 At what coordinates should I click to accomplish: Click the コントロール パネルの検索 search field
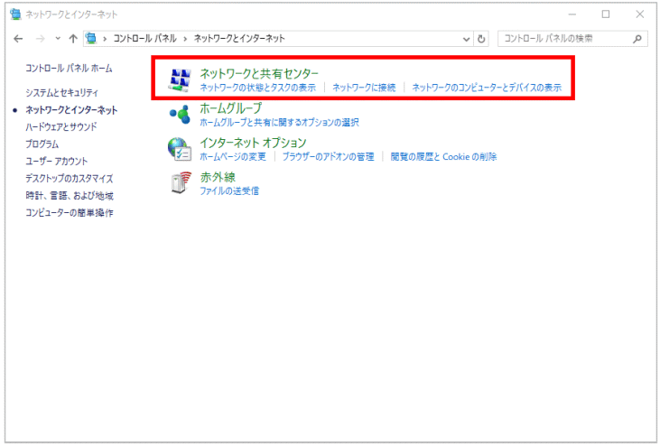tap(564, 39)
